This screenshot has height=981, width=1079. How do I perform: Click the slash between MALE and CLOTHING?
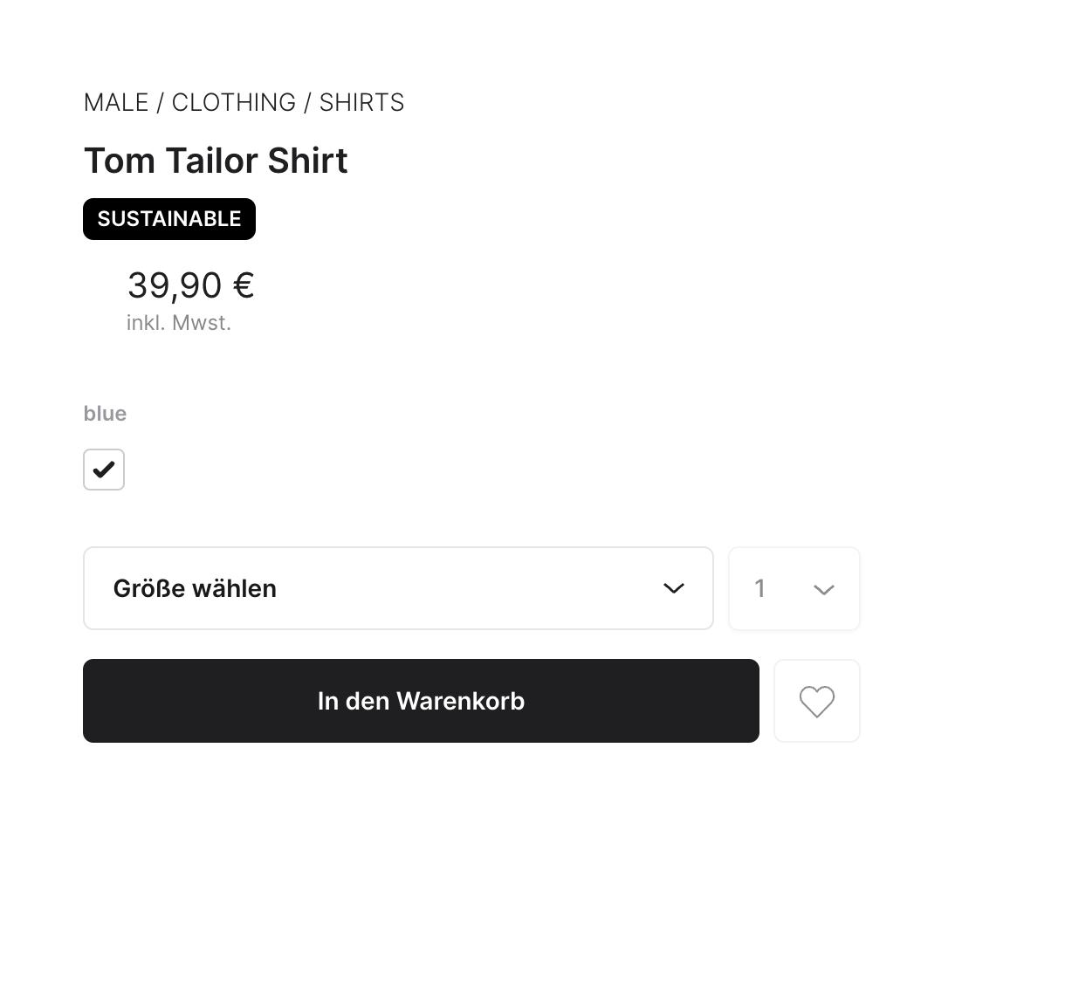click(160, 103)
